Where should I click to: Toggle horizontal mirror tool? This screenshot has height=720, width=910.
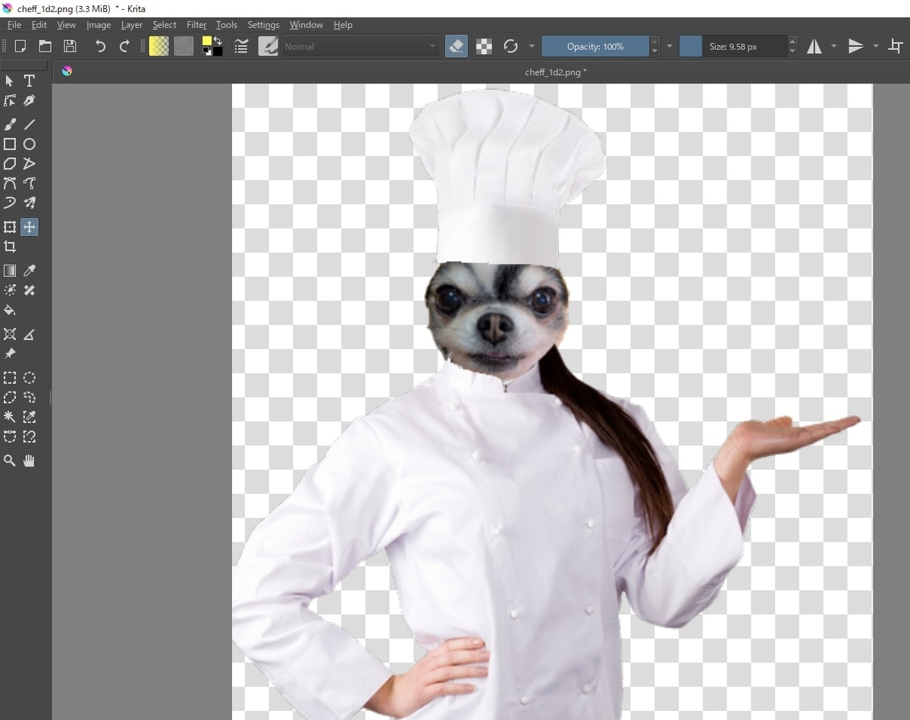pyautogui.click(x=814, y=46)
